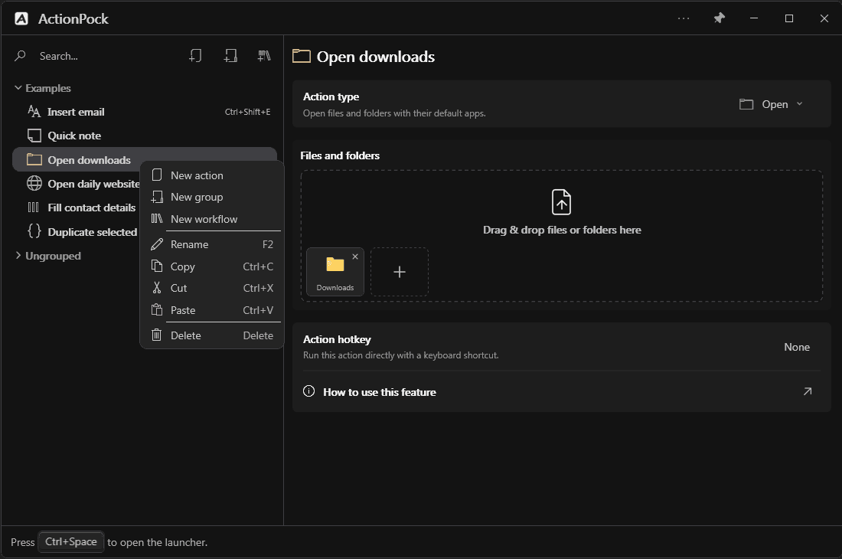Collapse the Examples group
This screenshot has height=559, width=842.
point(18,87)
